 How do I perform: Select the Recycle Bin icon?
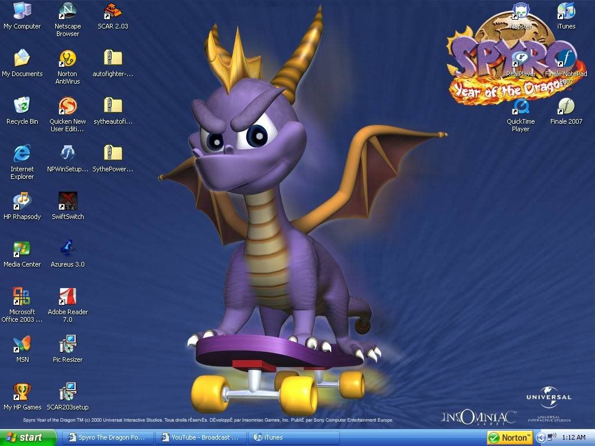[22, 107]
